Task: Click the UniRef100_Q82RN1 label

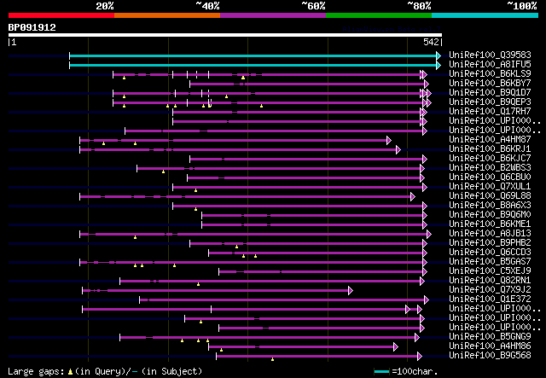Action: pos(490,281)
